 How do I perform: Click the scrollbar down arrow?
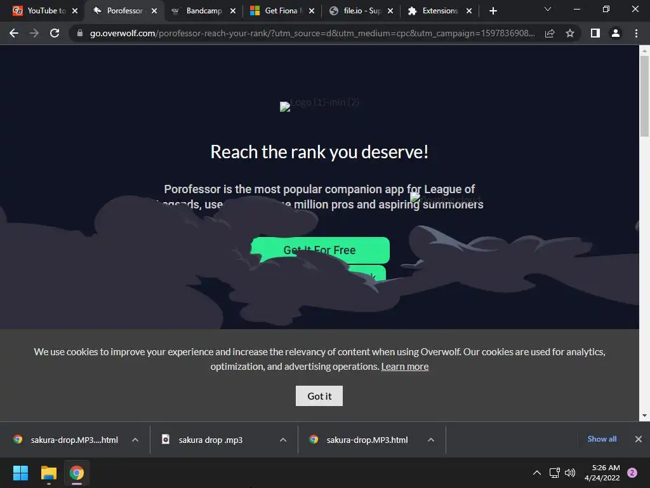(645, 416)
